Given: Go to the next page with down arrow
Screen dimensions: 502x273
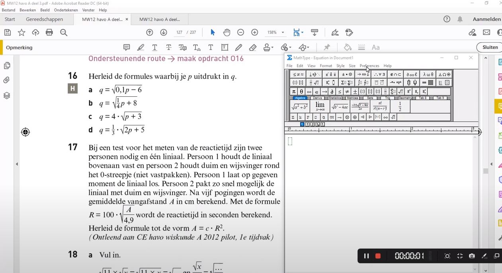Looking at the screenshot, I should coord(164,33).
